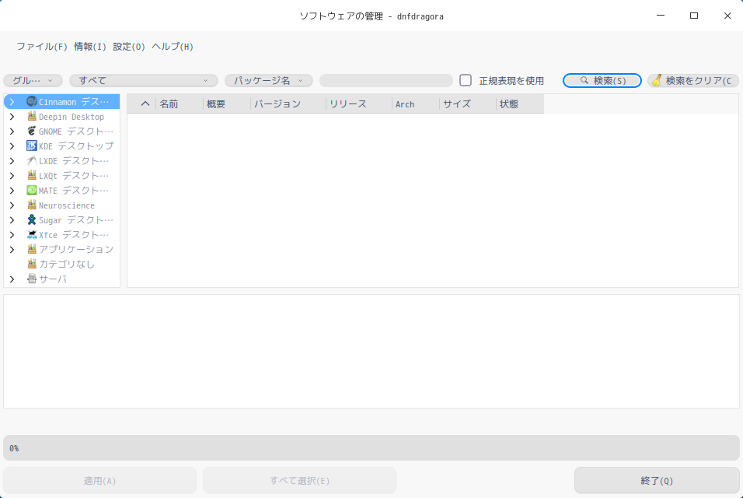Expand the Cinnamon desktop tree node

coord(12,101)
